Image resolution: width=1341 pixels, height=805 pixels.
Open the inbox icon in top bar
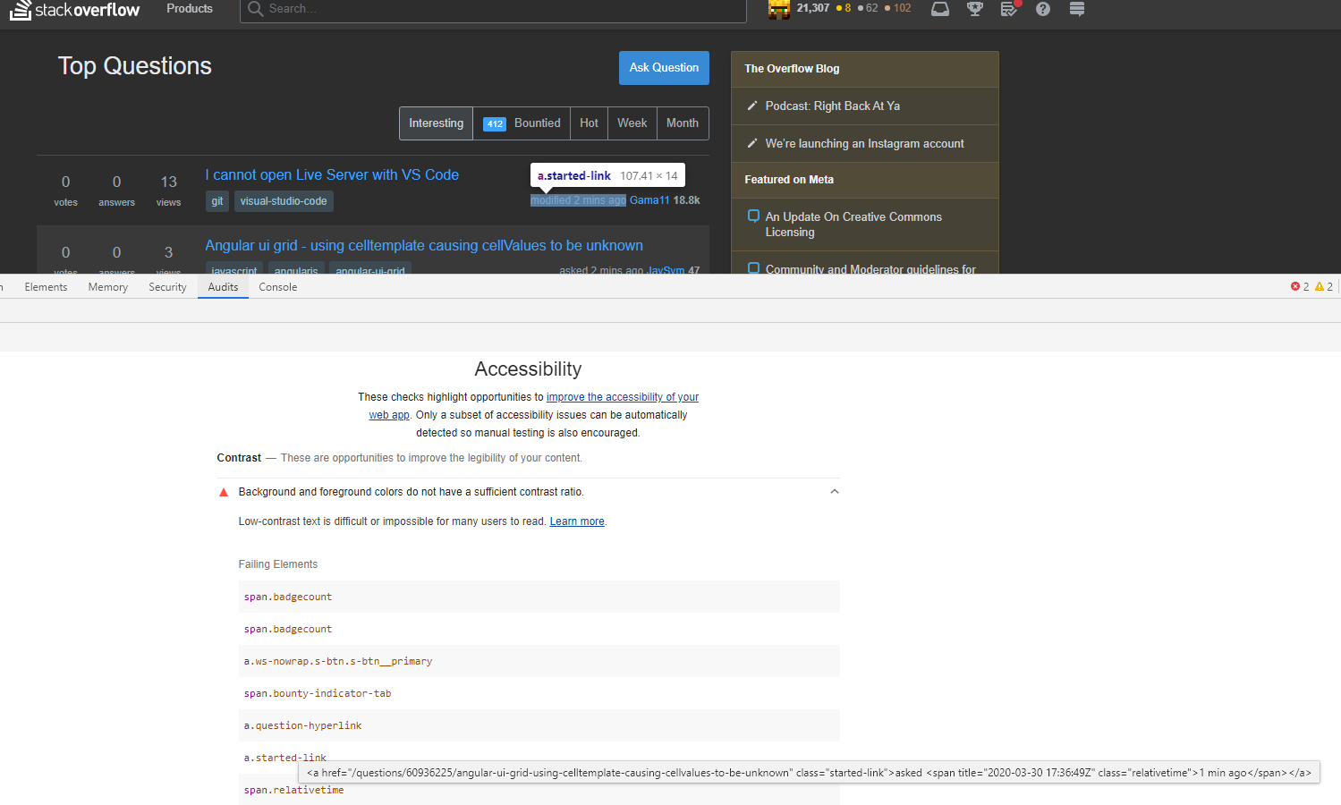point(939,9)
